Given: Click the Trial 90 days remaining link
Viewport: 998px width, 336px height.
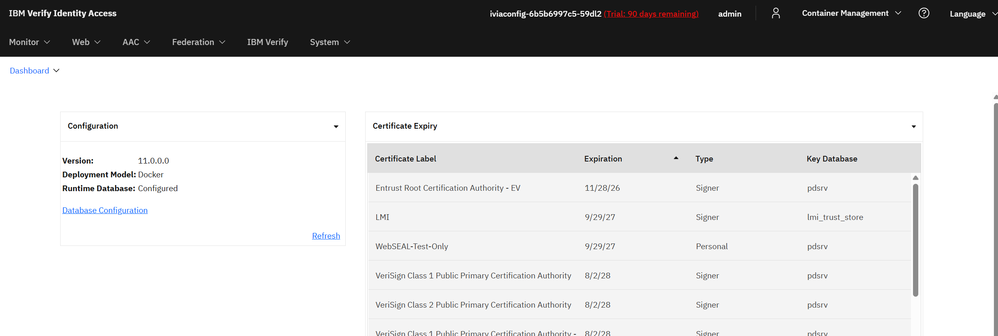Looking at the screenshot, I should click(x=651, y=14).
